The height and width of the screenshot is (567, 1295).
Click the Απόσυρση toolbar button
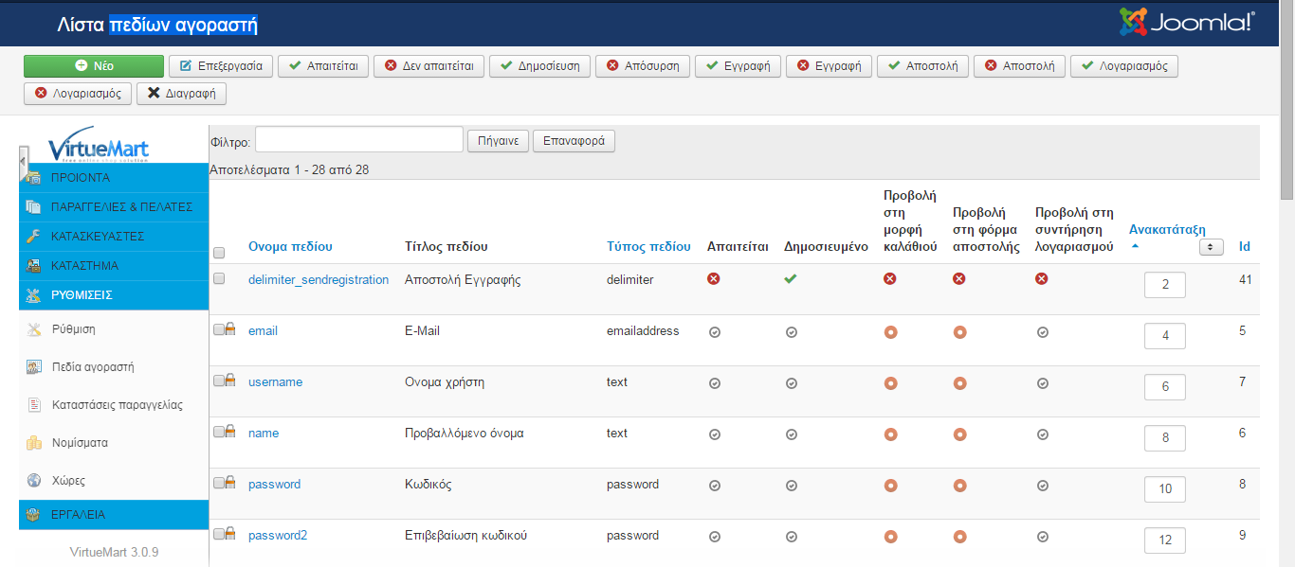point(644,66)
